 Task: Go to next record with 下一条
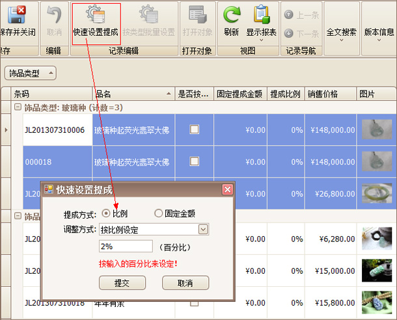coord(301,33)
